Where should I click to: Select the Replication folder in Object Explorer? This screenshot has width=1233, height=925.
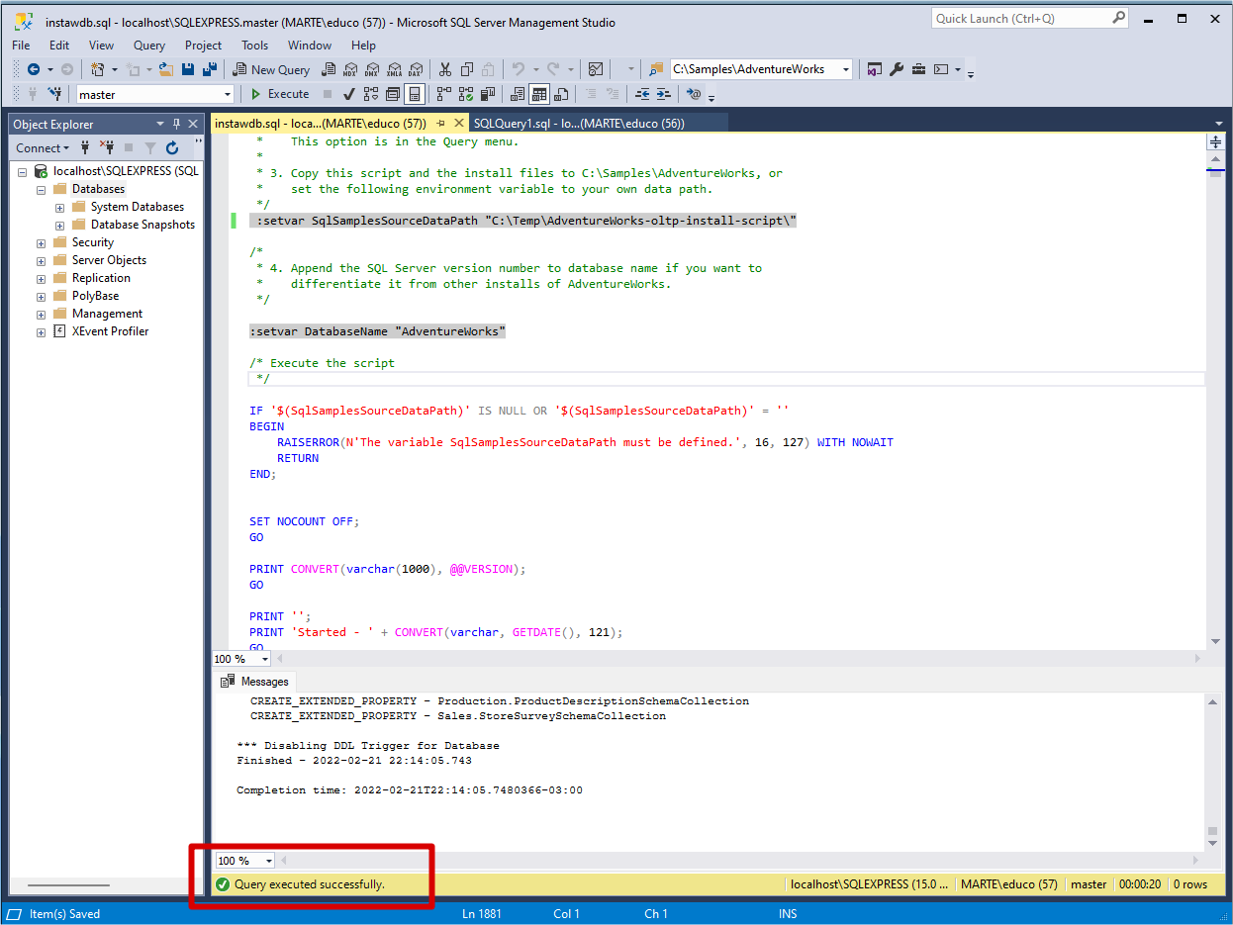point(101,278)
